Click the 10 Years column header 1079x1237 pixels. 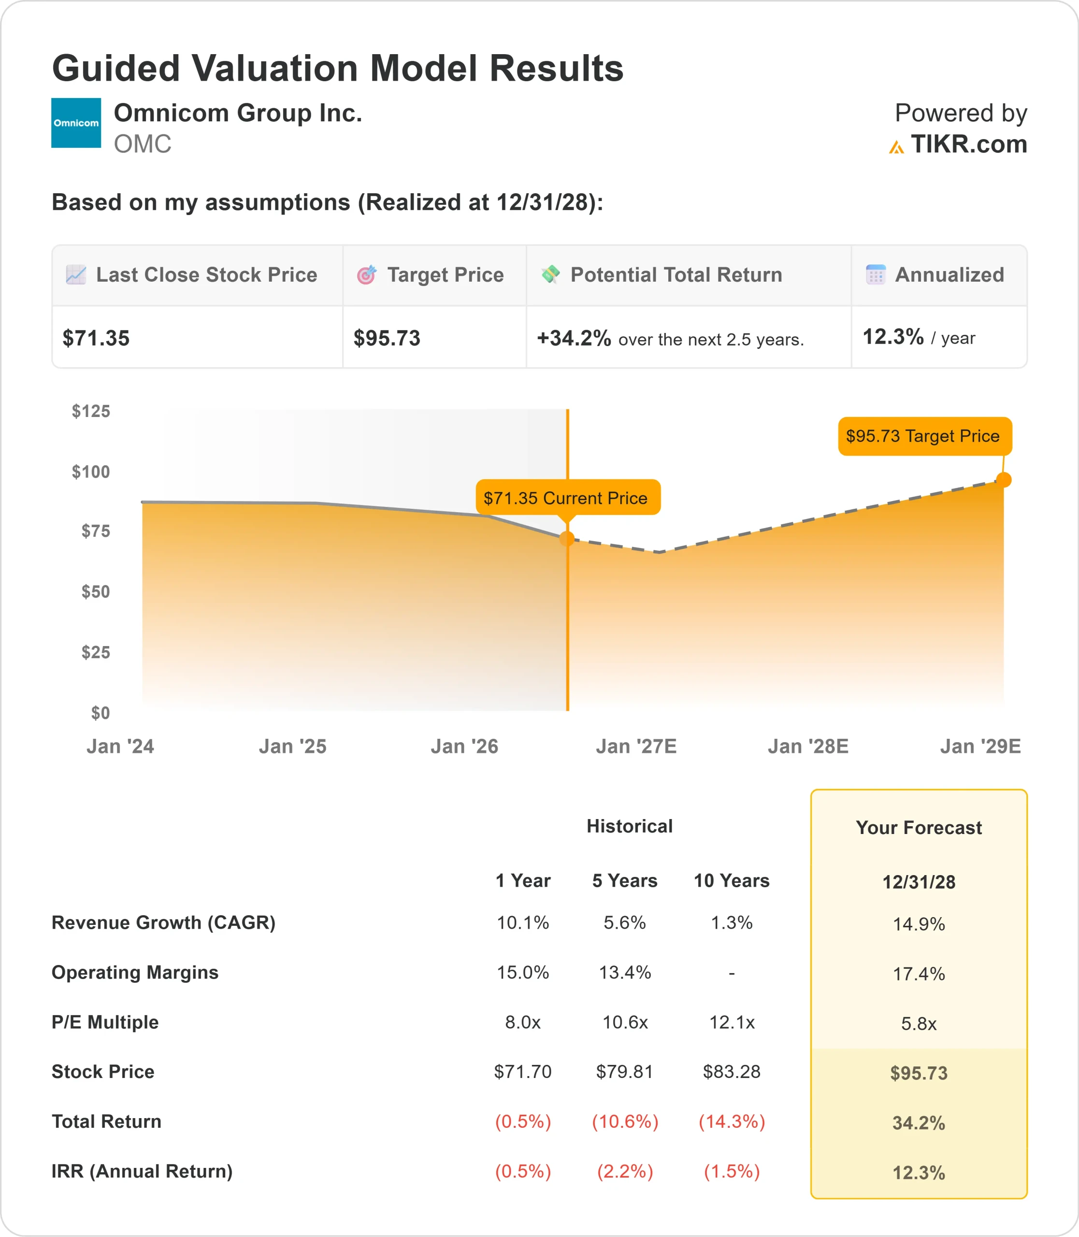coord(732,880)
